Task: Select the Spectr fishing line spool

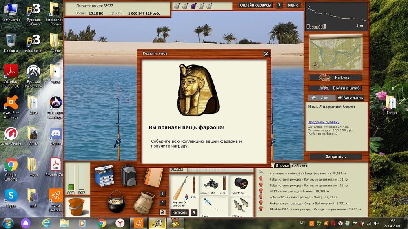Action: [241, 186]
